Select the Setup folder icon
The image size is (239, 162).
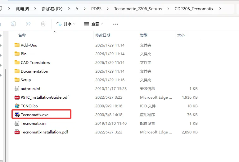click(17, 80)
